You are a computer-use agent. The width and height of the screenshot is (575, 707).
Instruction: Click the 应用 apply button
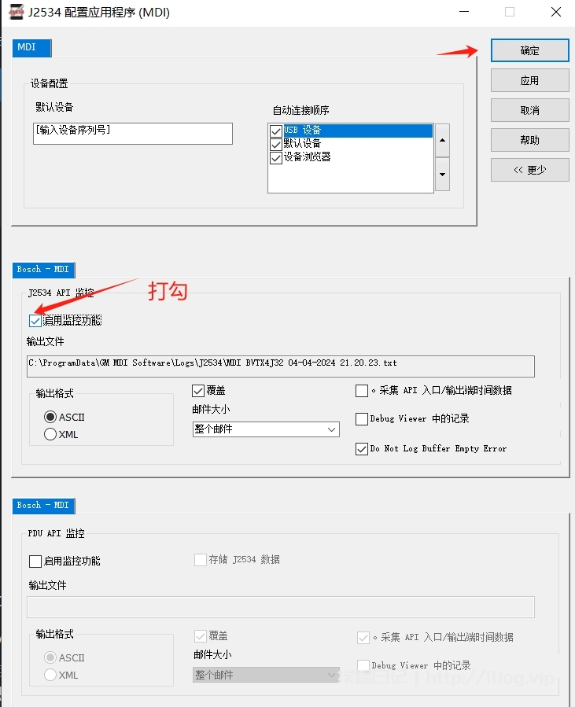[x=529, y=80]
